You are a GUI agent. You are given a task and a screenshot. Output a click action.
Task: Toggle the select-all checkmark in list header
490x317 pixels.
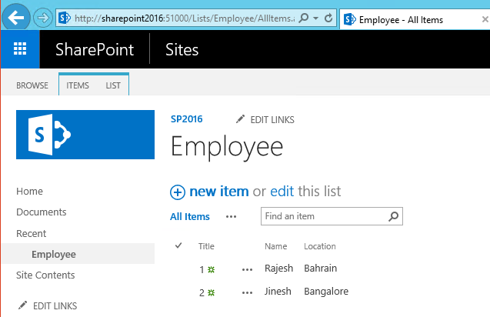[179, 246]
